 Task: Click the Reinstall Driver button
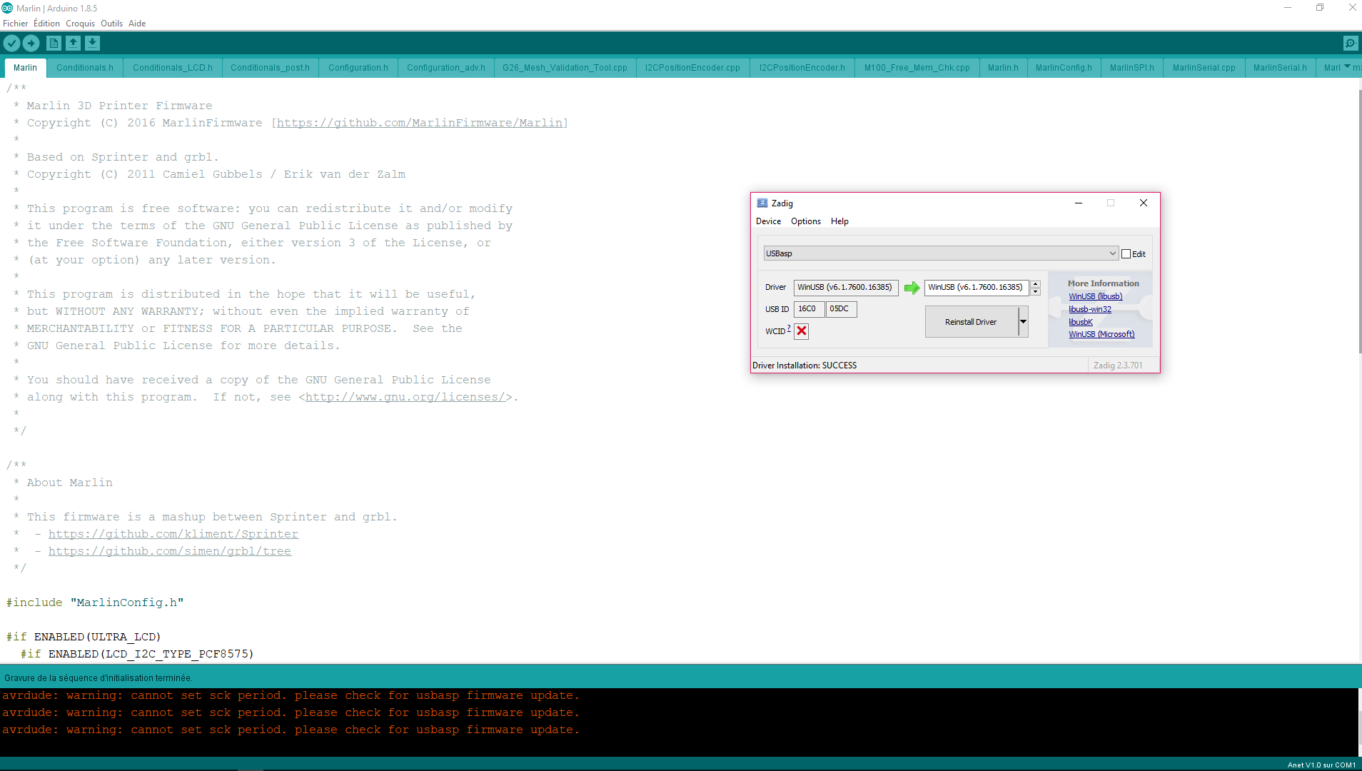point(971,322)
